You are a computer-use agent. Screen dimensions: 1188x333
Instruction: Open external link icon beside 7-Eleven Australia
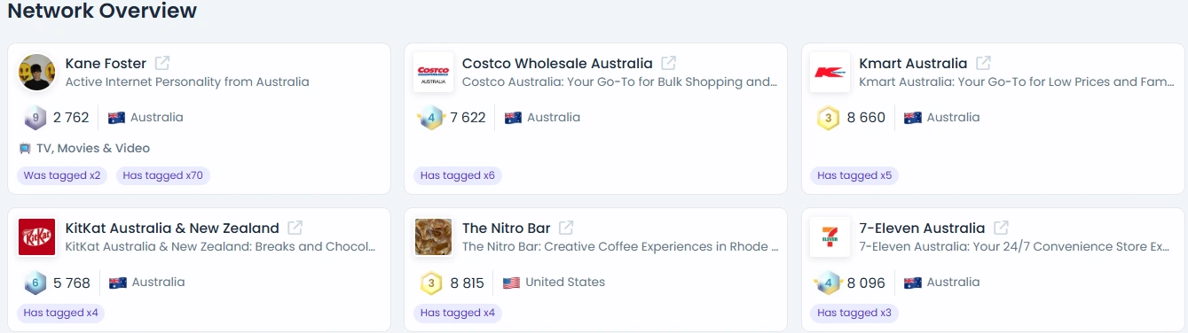1001,228
